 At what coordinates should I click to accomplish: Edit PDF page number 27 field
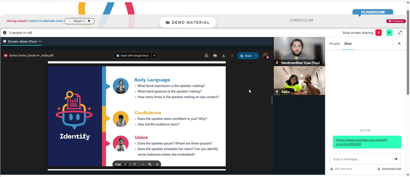point(125,164)
